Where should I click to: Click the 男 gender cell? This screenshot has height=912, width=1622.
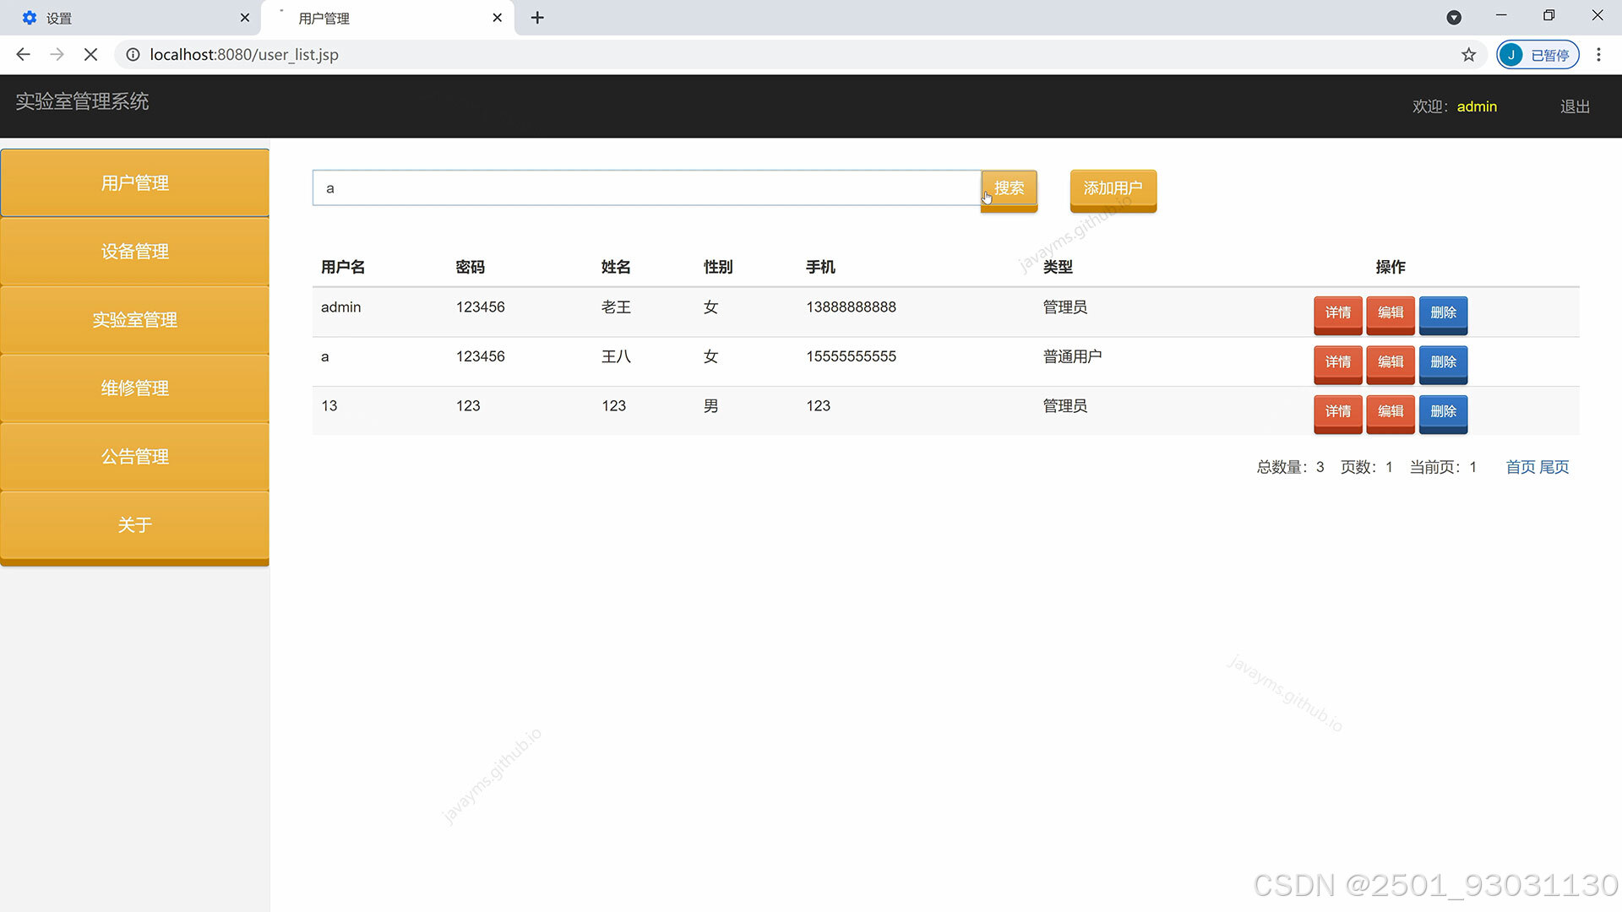710,406
